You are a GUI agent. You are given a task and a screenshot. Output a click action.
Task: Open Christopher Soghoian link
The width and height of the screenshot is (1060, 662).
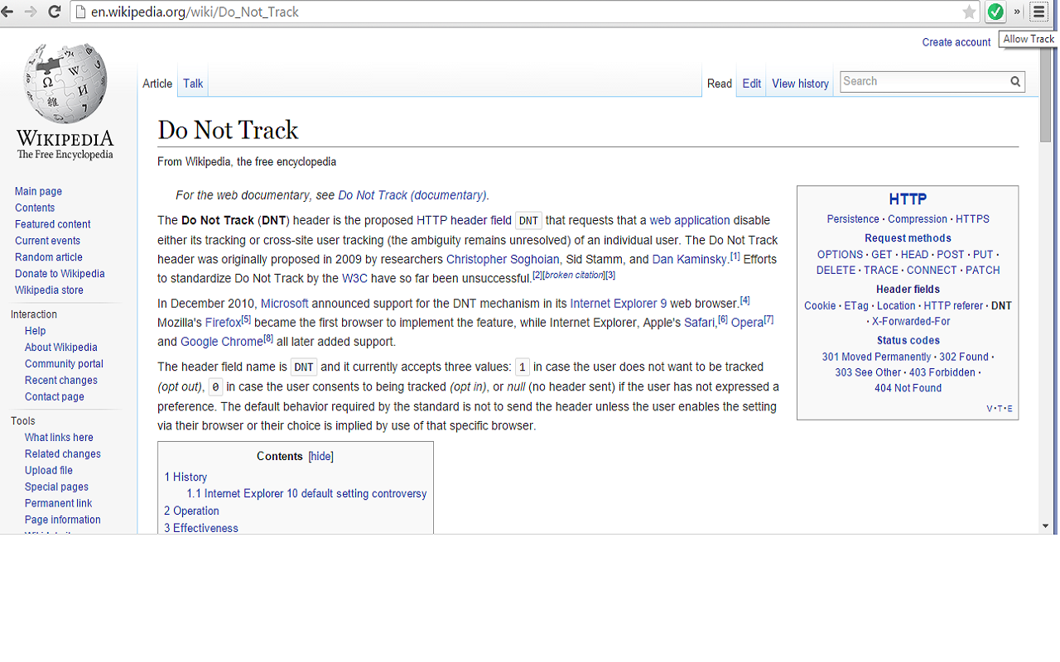pyautogui.click(x=503, y=259)
